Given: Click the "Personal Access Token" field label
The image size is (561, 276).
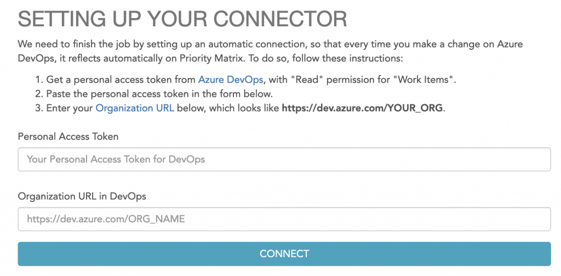Looking at the screenshot, I should (x=68, y=136).
